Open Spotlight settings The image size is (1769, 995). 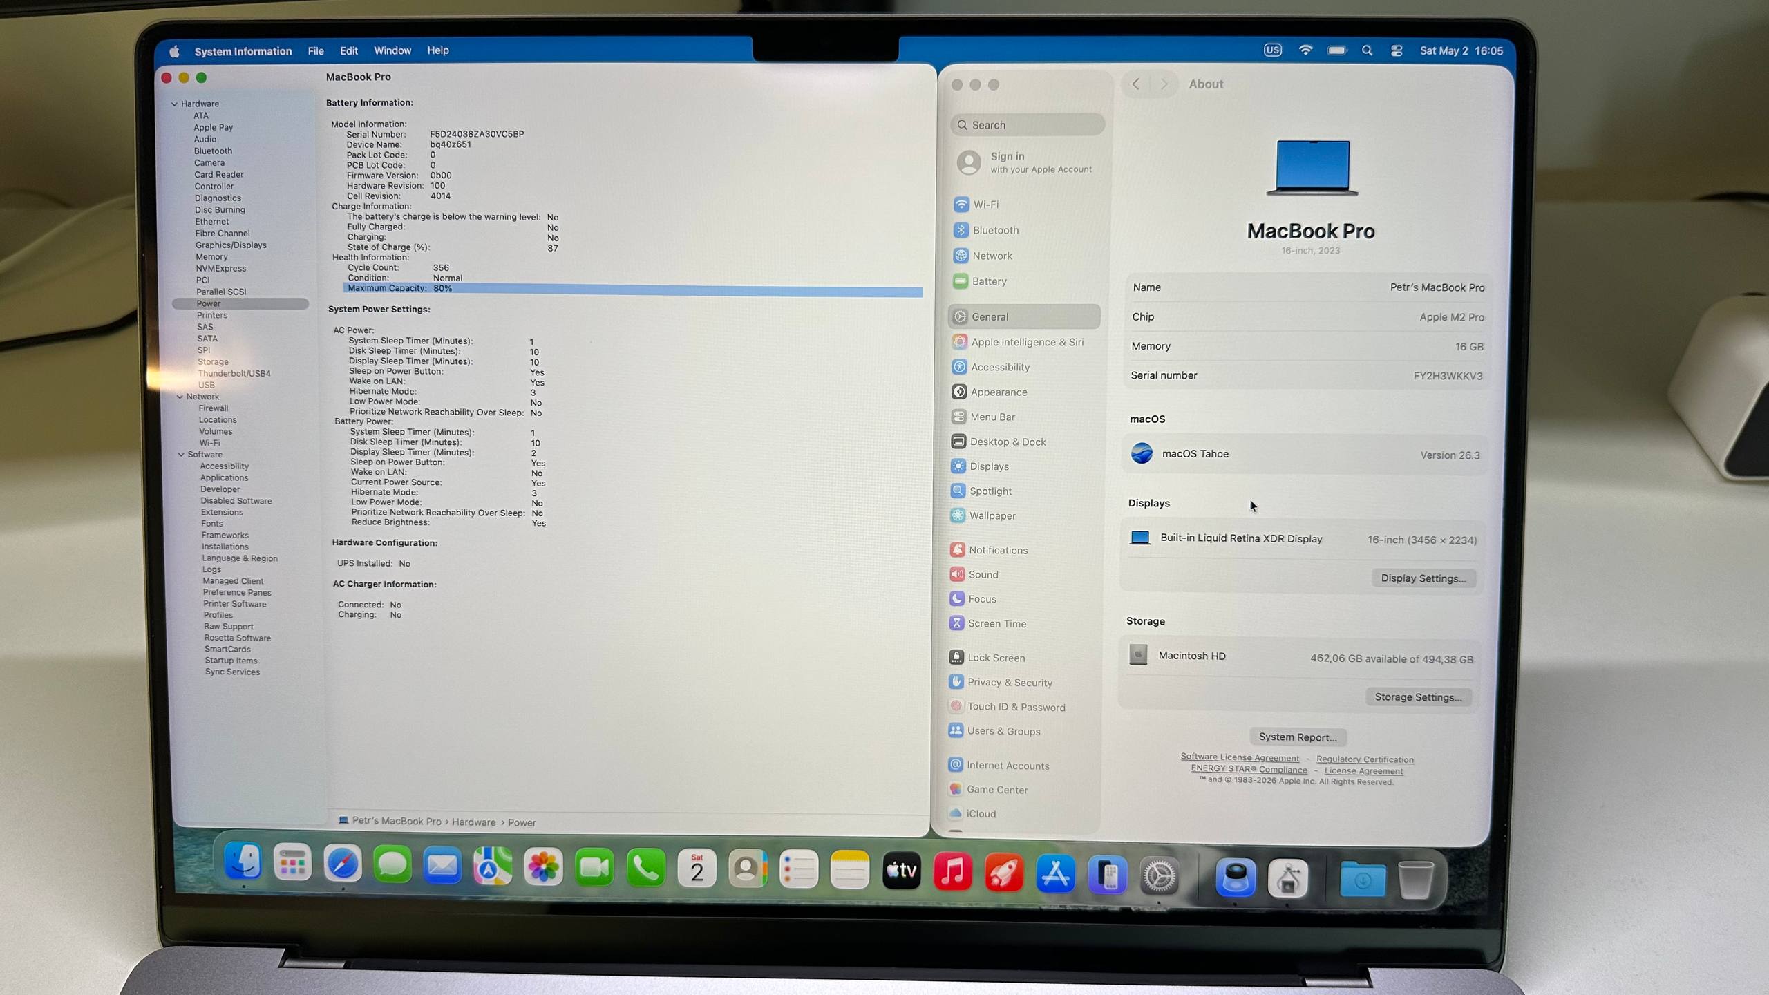(x=981, y=491)
